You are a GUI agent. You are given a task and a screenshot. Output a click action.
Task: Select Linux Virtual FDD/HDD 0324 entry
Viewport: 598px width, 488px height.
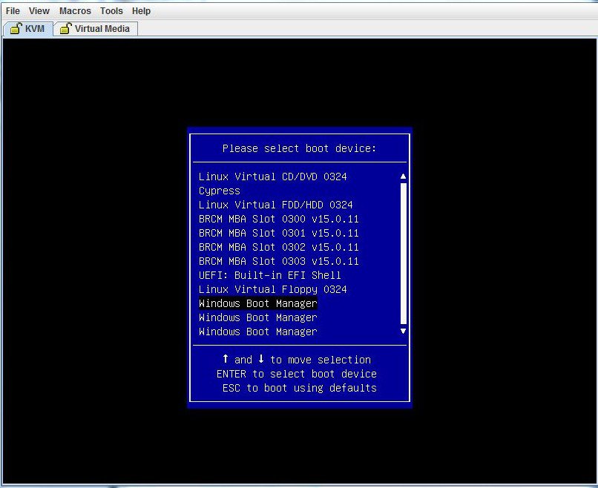tap(276, 205)
